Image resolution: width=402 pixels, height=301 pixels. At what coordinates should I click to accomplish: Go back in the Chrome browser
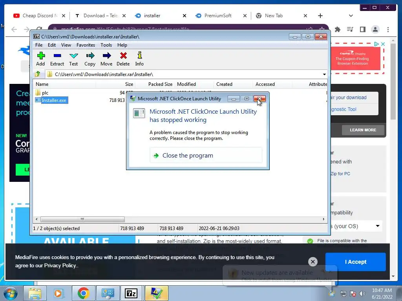14,29
